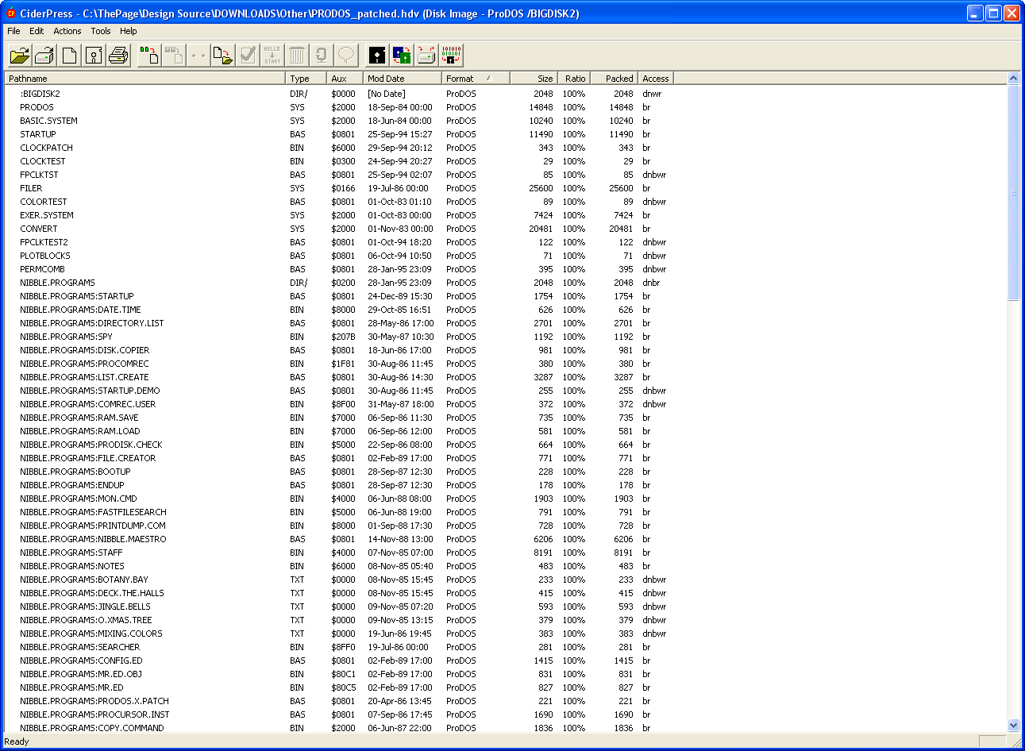
Task: Click the View files two-dots icon
Action: click(198, 55)
